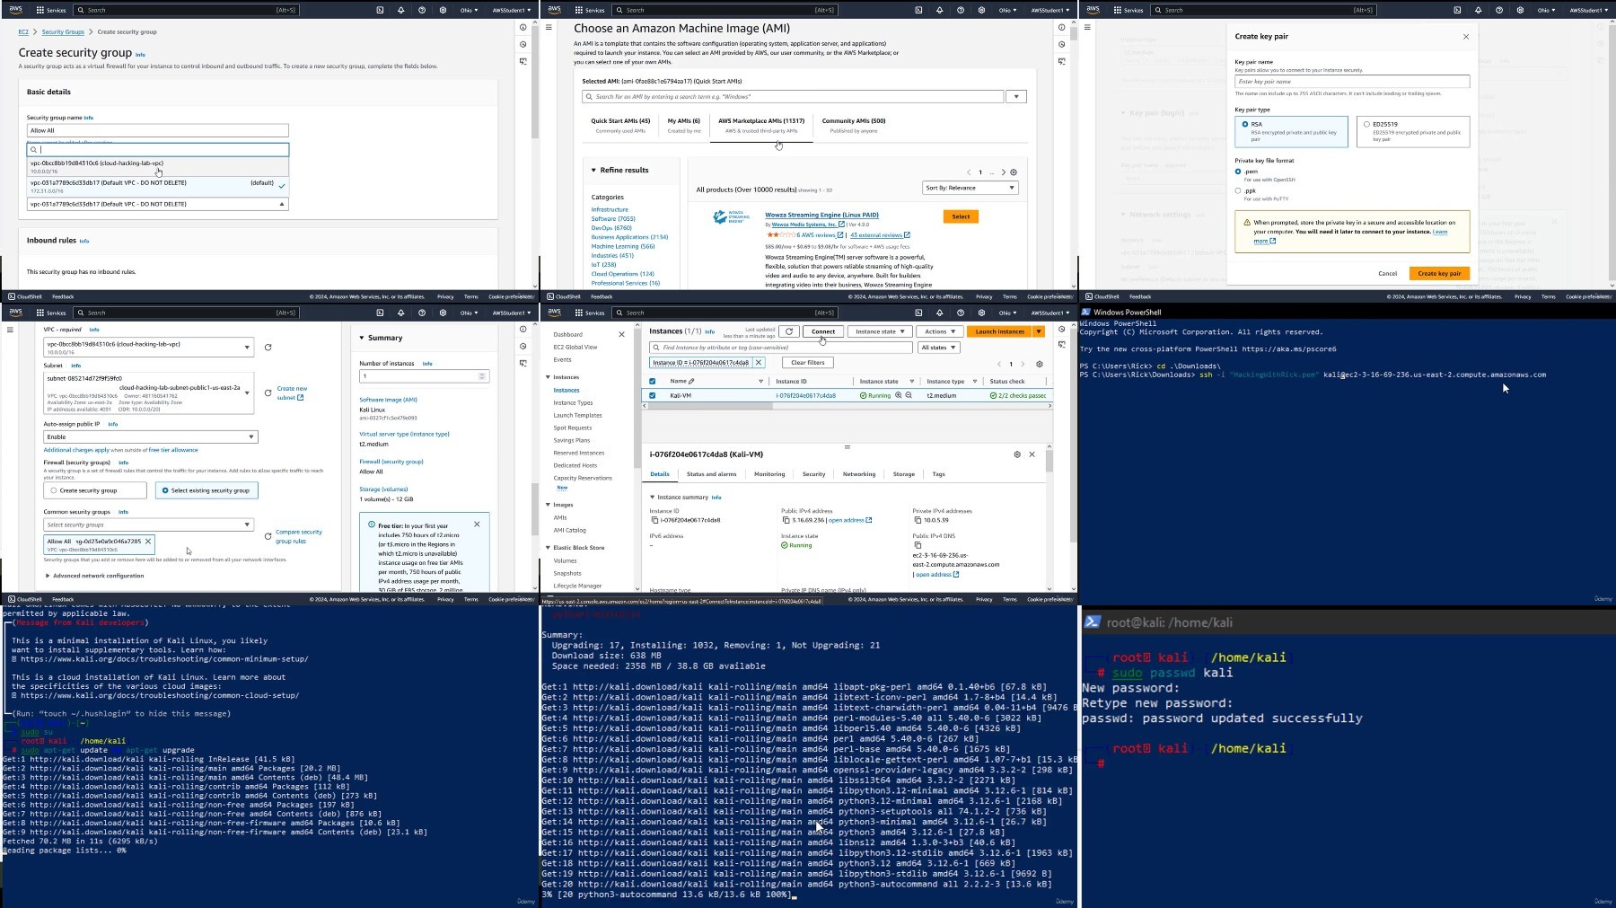This screenshot has height=908, width=1616.
Task: Copy the Instance ID in Instance summary
Action: click(x=654, y=520)
